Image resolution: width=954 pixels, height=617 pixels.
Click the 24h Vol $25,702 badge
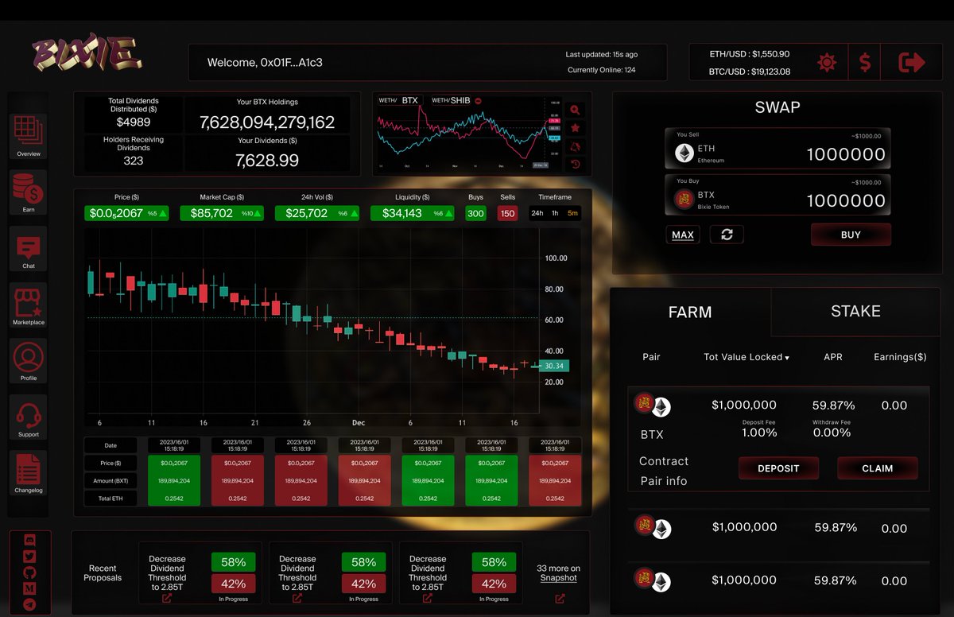point(317,213)
